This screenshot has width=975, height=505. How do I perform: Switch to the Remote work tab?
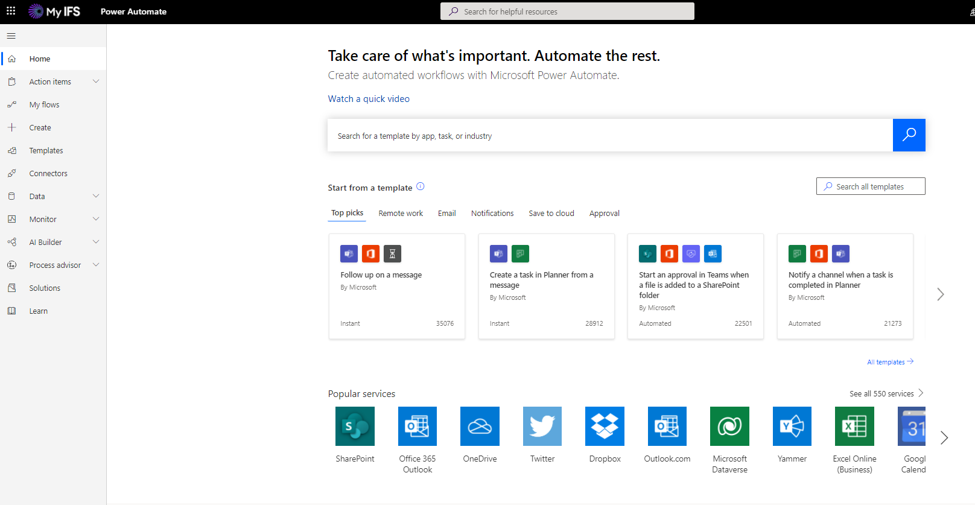point(401,214)
